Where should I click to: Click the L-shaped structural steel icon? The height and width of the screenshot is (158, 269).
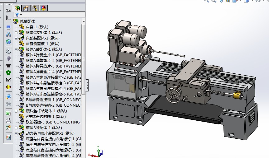[x=8, y=18]
